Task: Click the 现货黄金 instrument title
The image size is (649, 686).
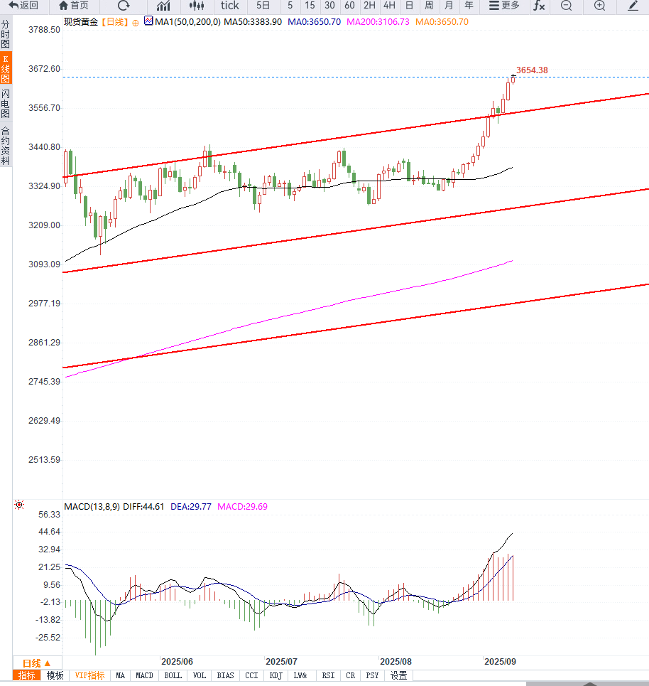Action: (81, 22)
